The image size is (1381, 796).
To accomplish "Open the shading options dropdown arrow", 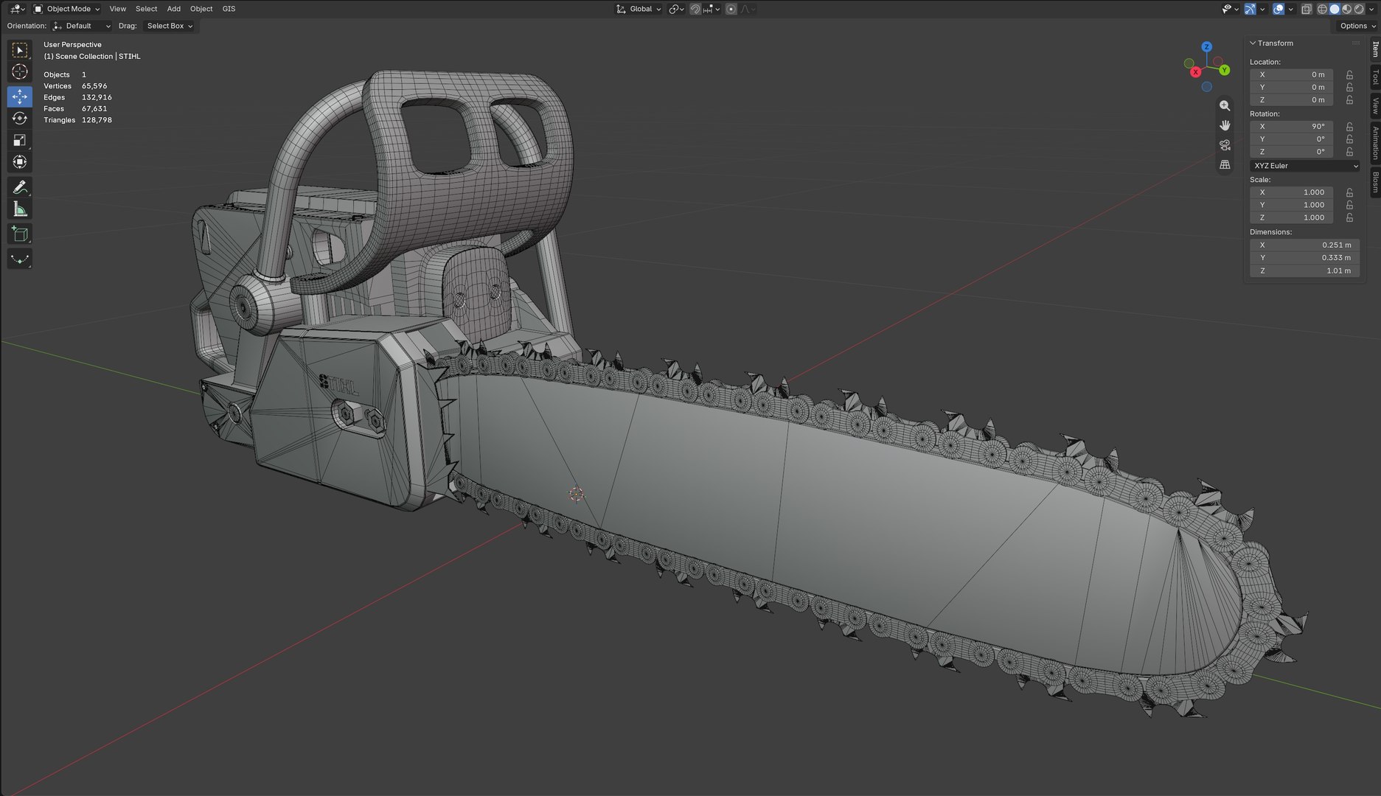I will click(x=1371, y=9).
